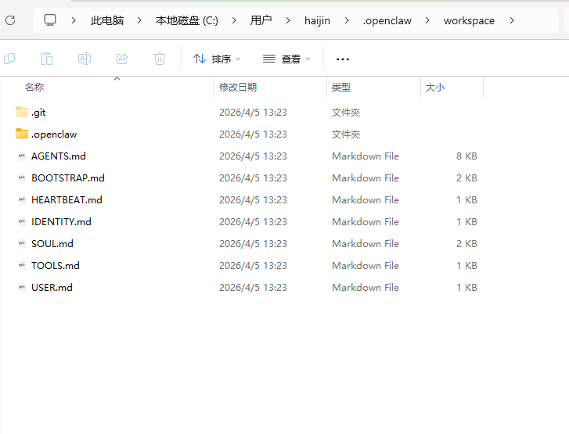The image size is (569, 434).
Task: Click the share icon in toolbar
Action: [x=122, y=59]
